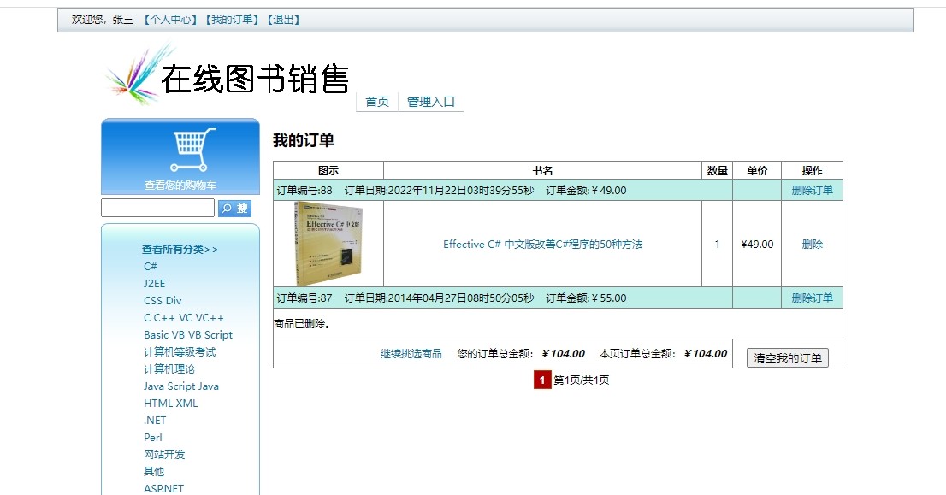This screenshot has width=946, height=495.
Task: Focus the book search input field
Action: pos(157,208)
